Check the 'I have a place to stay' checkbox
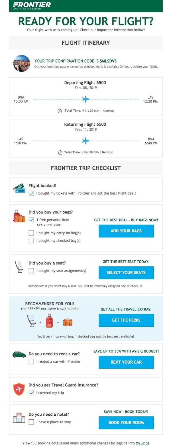 click(x=31, y=422)
